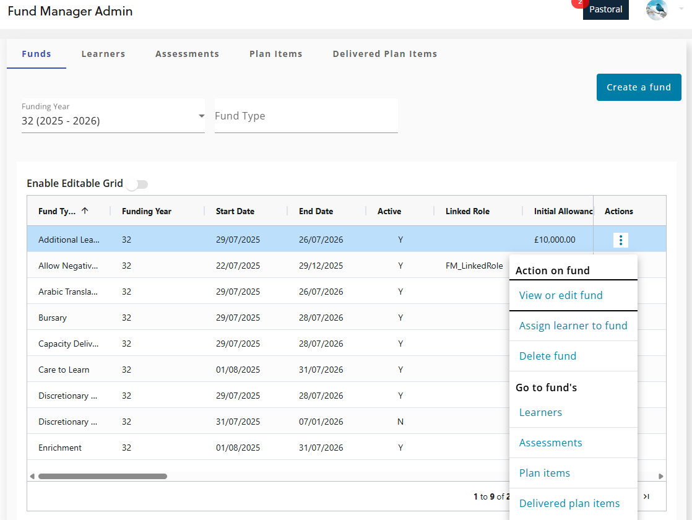Viewport: 692px width, 520px height.
Task: Go to last page of grid
Action: [646, 496]
